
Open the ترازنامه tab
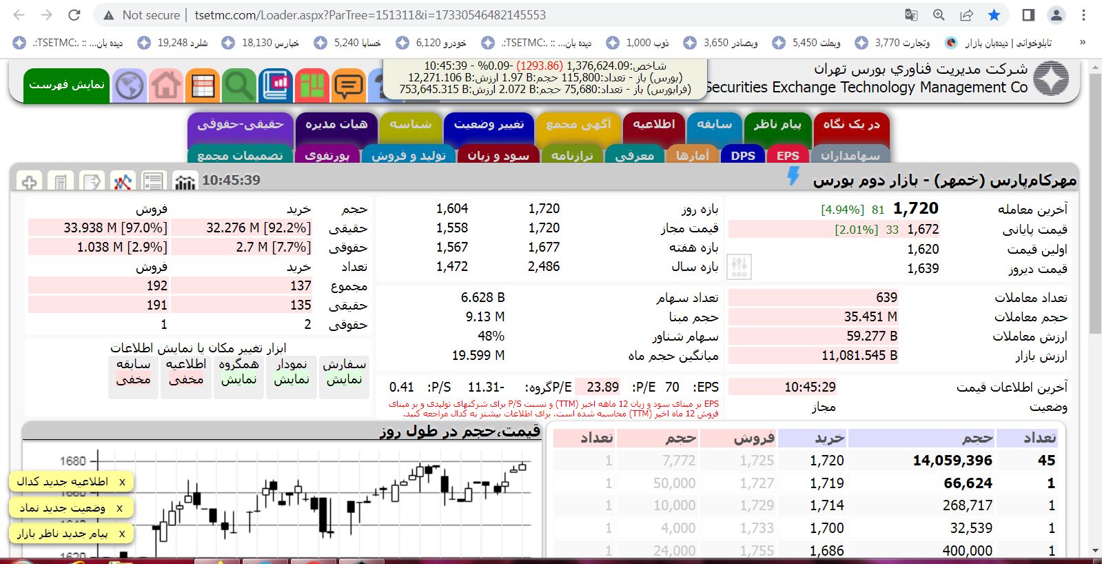(x=572, y=155)
